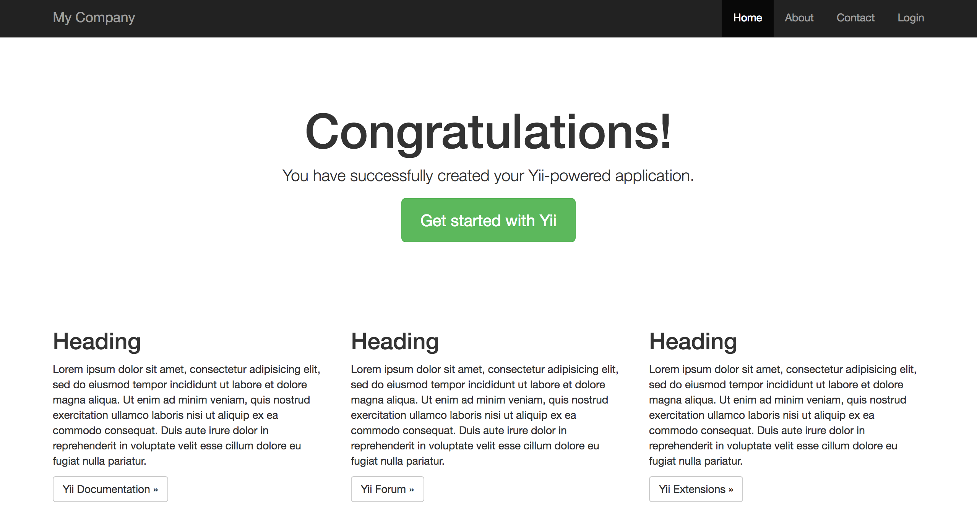
Task: Click the Heading above Yii Documentation button
Action: 97,341
